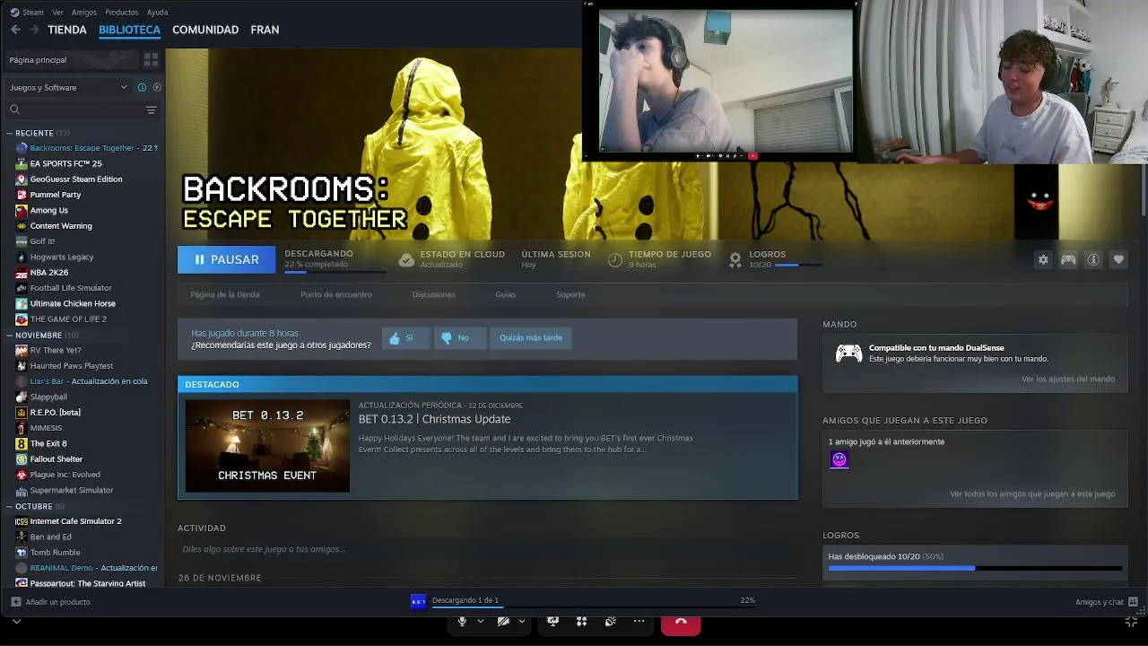Open the Ver menu
The image size is (1148, 646).
[x=57, y=13]
